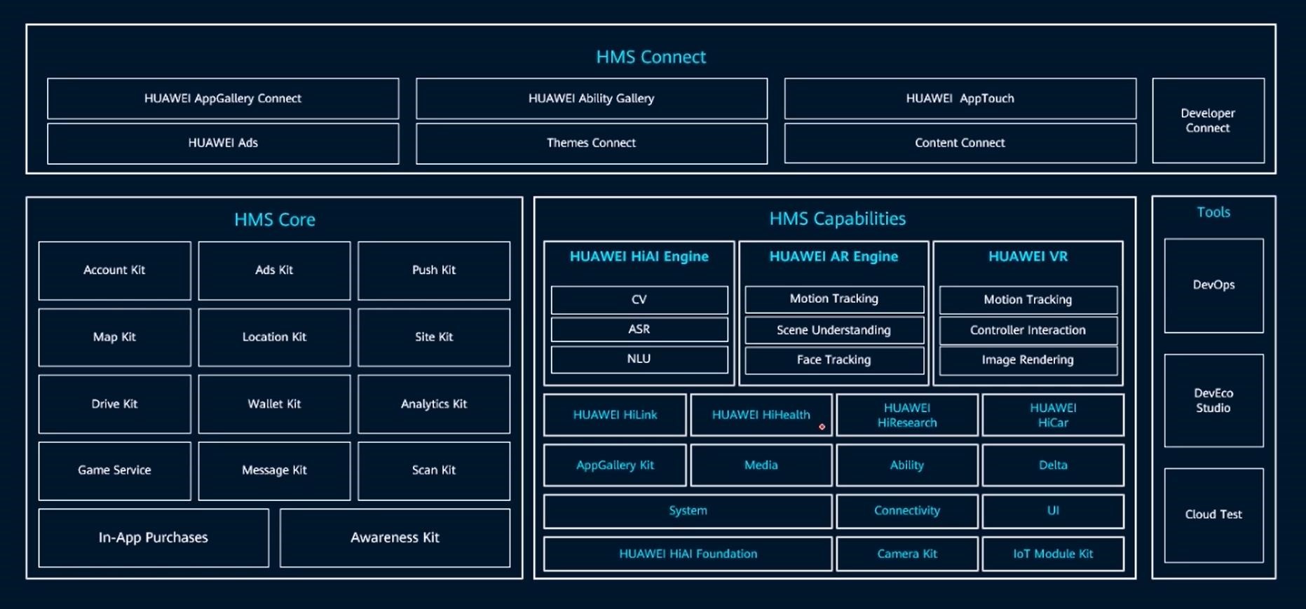The width and height of the screenshot is (1306, 609).
Task: Open the Location Kit tile
Action: 274,337
